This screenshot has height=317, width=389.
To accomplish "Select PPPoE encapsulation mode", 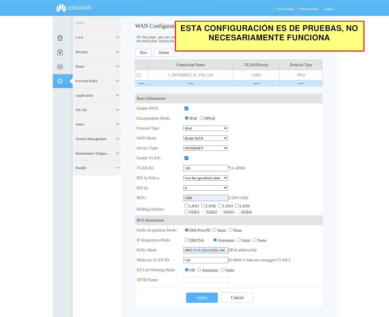I will (202, 118).
